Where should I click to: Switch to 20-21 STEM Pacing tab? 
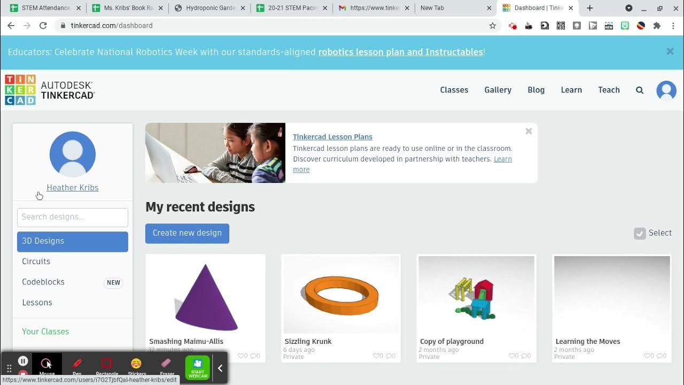pyautogui.click(x=292, y=8)
